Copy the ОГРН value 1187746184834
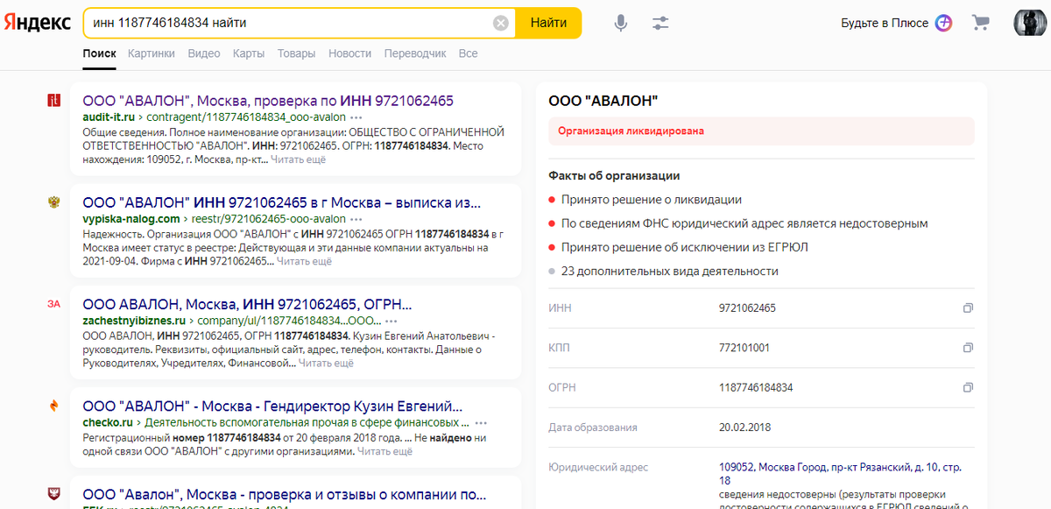Screen dimensions: 1051x509 [967, 387]
